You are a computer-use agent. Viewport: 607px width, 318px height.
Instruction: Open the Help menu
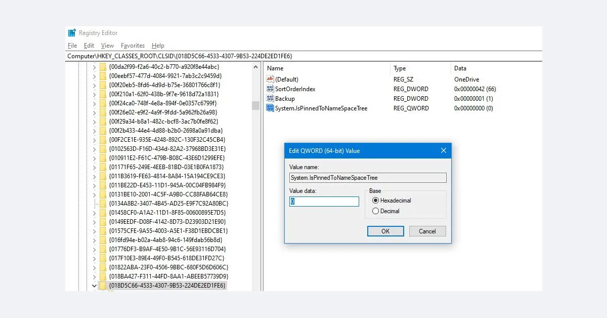158,46
